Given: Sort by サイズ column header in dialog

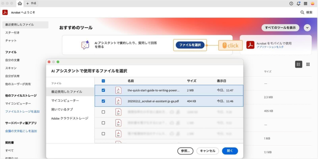Looking at the screenshot, I should pyautogui.click(x=192, y=81).
